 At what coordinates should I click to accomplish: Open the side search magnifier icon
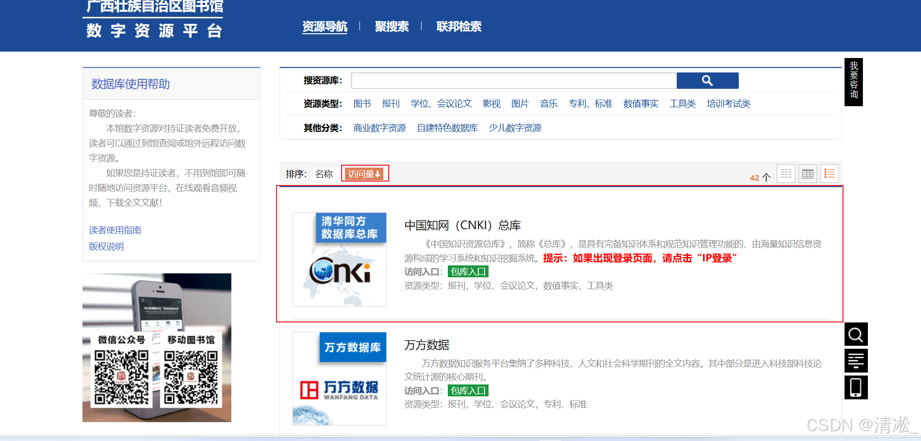[x=856, y=334]
